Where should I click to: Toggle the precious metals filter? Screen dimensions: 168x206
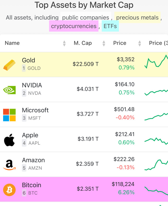[x=137, y=17]
